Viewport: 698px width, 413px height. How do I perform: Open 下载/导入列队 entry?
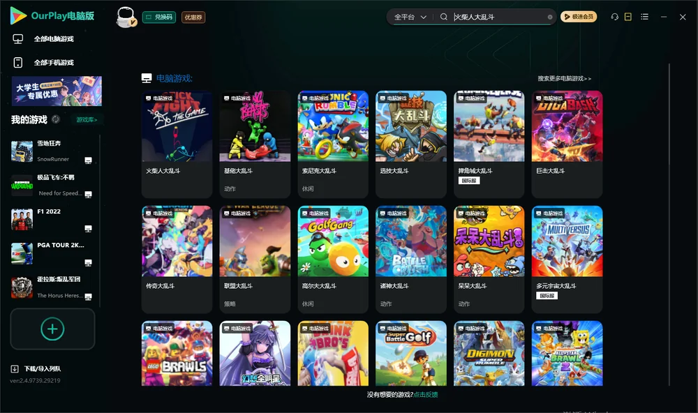click(43, 368)
